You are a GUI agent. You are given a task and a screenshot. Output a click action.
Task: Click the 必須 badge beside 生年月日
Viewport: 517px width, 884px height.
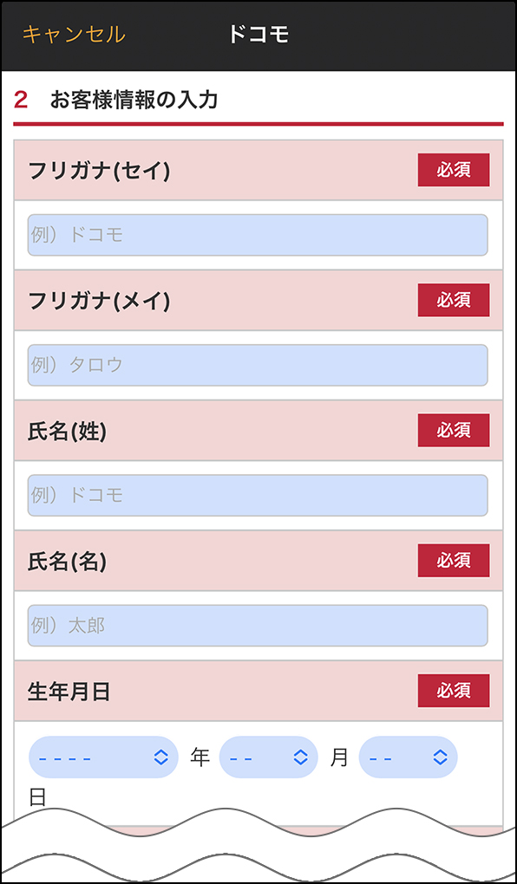[x=453, y=691]
